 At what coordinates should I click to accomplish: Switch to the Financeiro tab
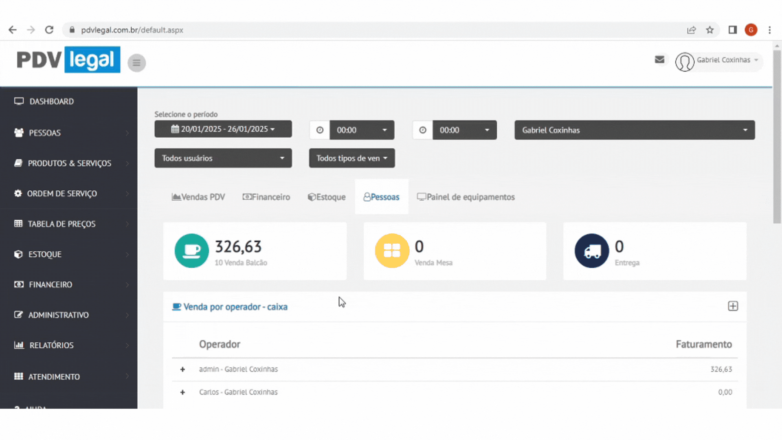pyautogui.click(x=266, y=197)
